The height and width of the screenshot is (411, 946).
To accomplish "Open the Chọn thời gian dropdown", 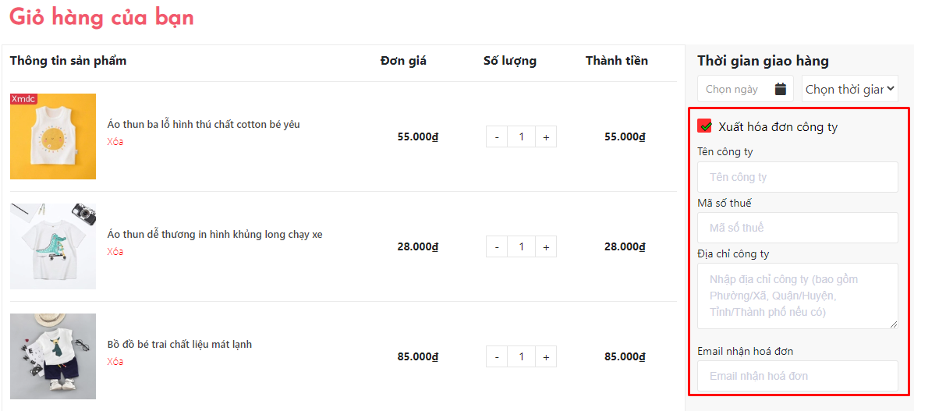I will (850, 89).
